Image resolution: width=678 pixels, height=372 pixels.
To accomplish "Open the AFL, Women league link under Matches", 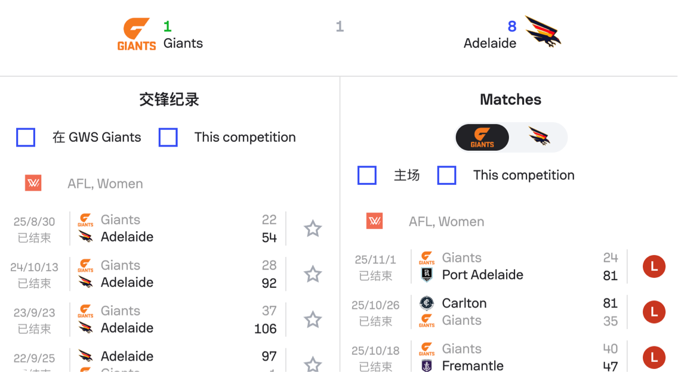I will coord(446,222).
